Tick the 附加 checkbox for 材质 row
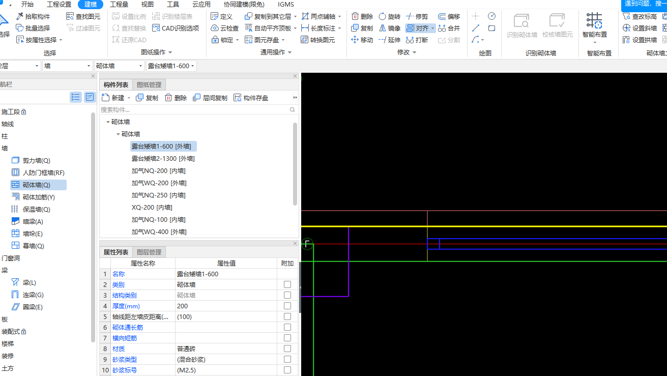This screenshot has width=667, height=376. [287, 349]
